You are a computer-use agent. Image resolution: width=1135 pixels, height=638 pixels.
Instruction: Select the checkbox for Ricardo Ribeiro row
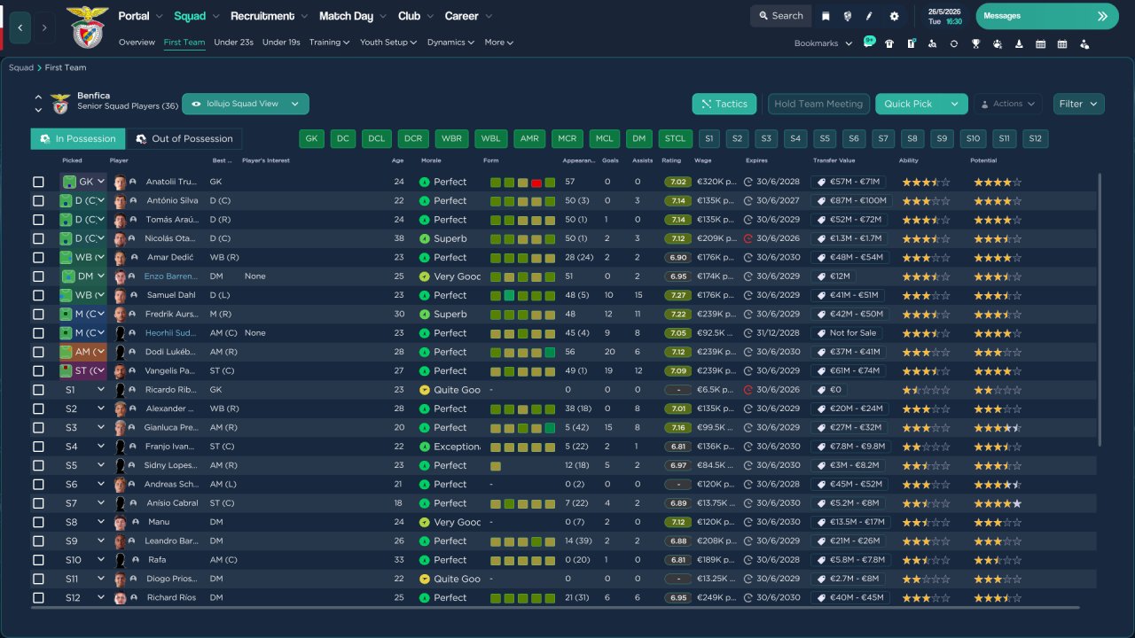tap(38, 390)
